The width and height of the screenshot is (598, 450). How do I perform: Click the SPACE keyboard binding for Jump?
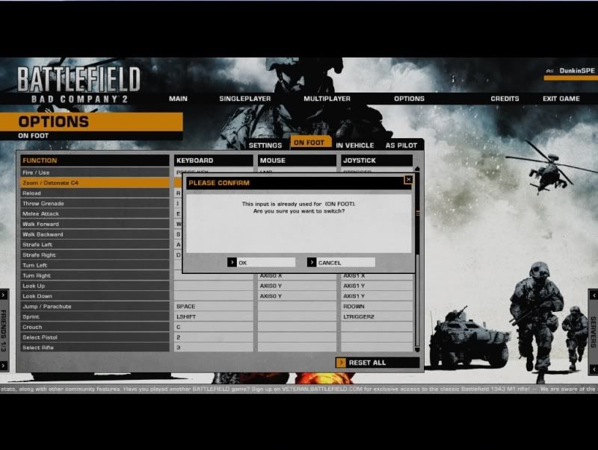pos(214,306)
